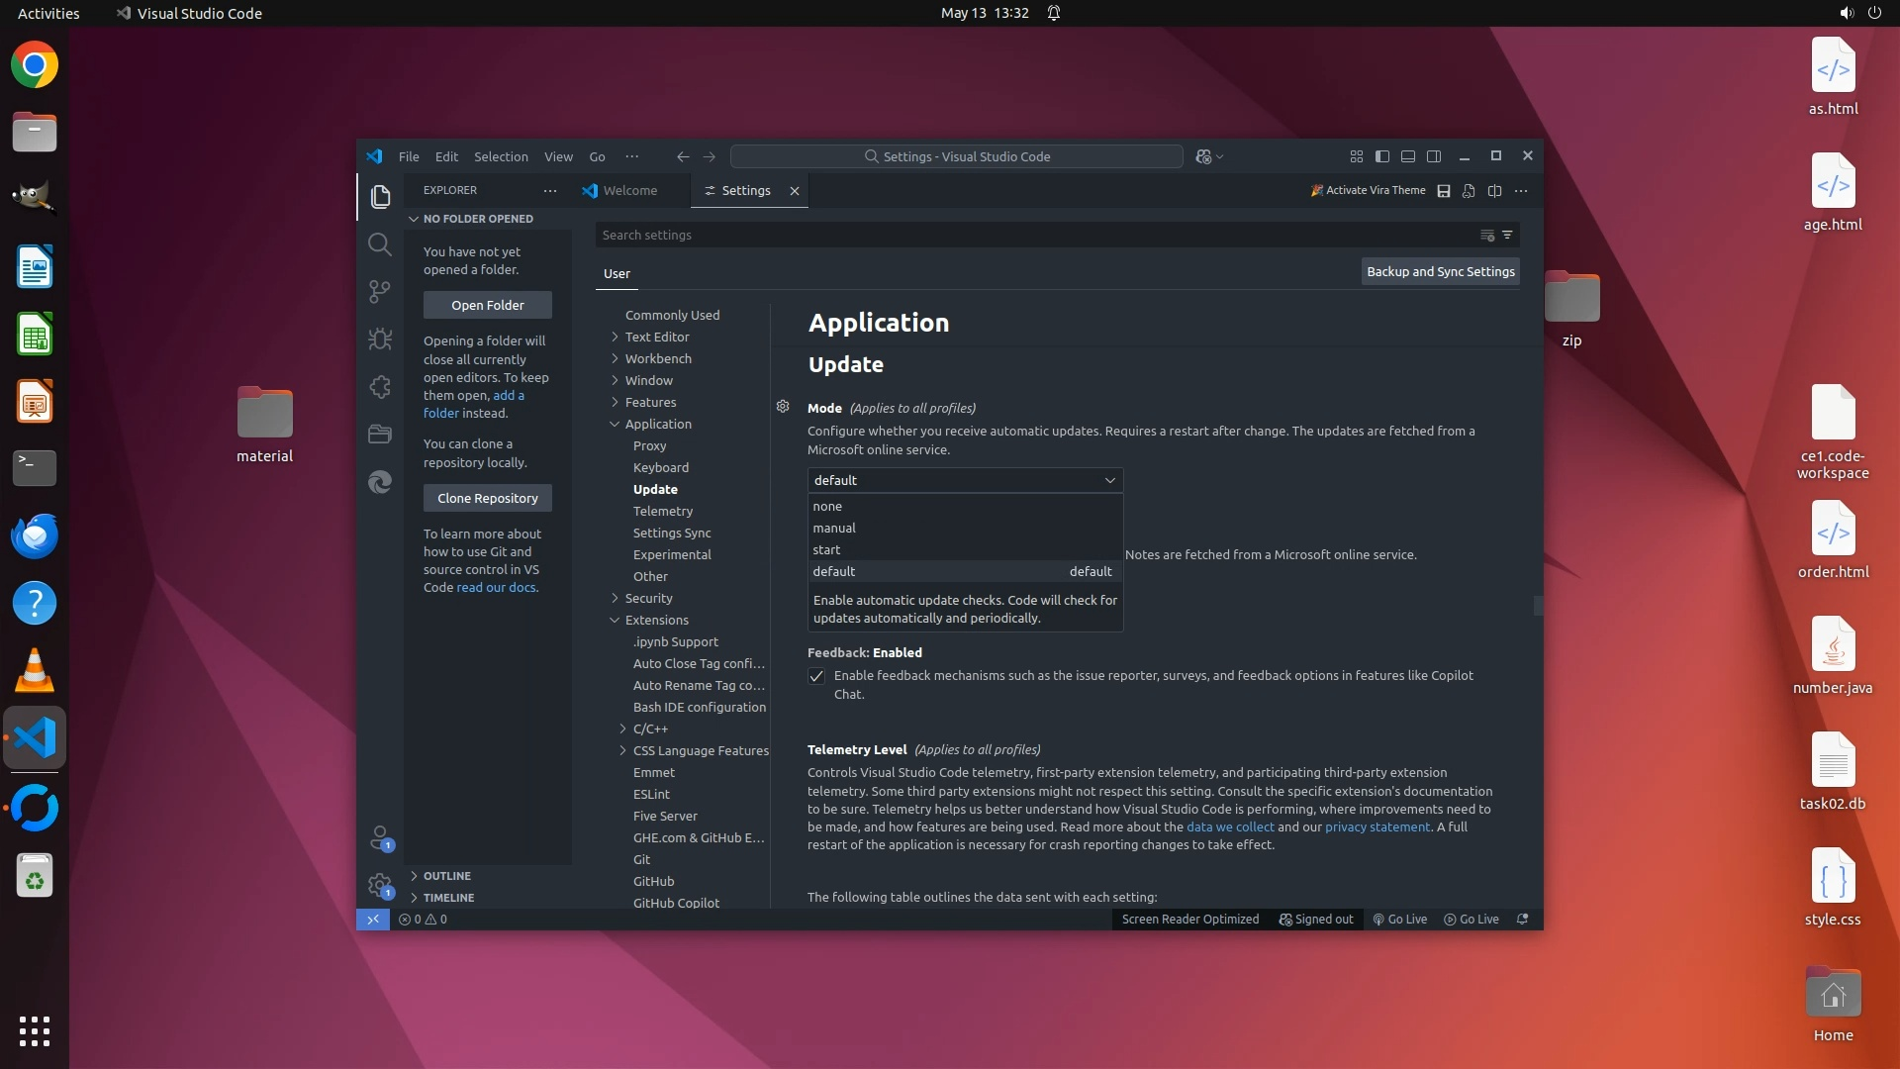Open the Source Control view icon
The height and width of the screenshot is (1069, 1900).
click(379, 291)
